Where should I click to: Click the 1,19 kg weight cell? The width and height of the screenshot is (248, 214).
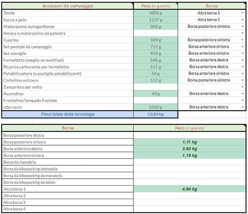click(x=190, y=155)
